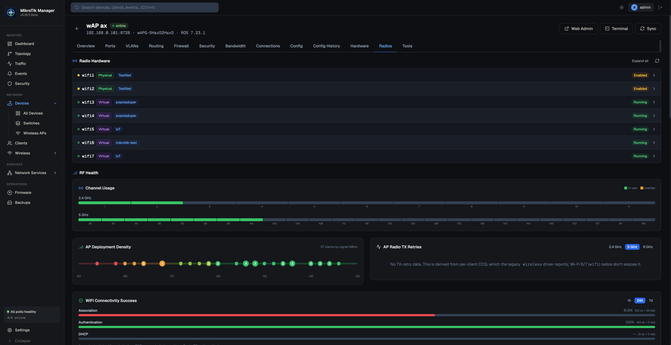Select 5 GHz band for TX Retries

(x=632, y=247)
